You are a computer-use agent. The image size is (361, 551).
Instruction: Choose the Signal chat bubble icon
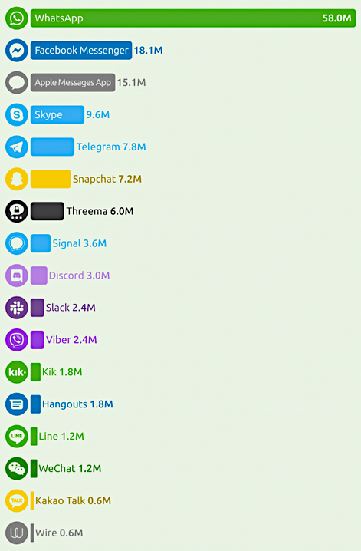17,243
